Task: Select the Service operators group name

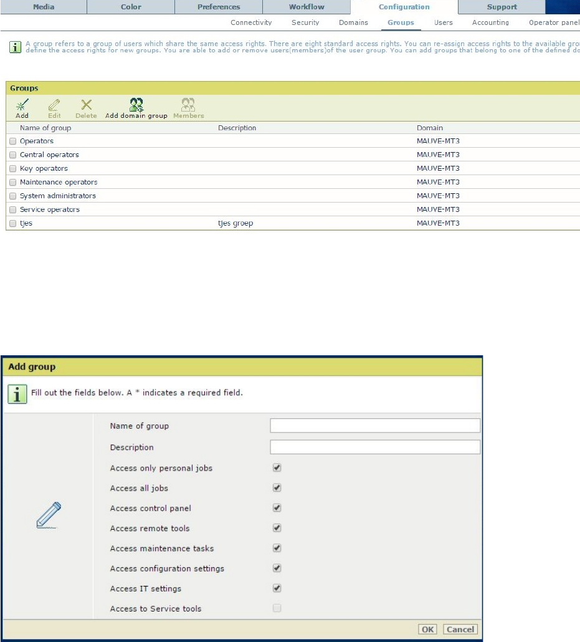Action: [49, 209]
